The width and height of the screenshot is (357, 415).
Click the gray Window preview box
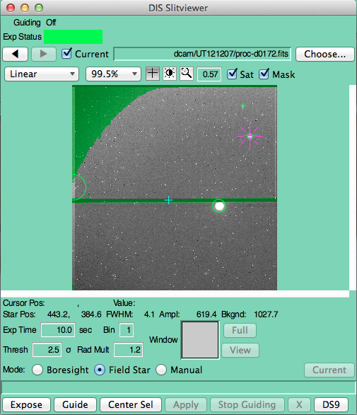(x=200, y=340)
